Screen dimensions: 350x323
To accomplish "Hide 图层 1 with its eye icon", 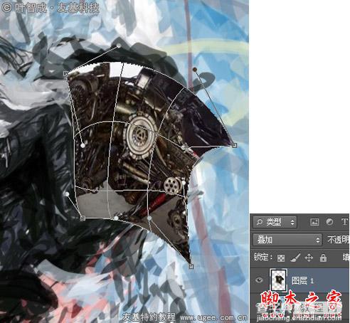I will coord(259,280).
